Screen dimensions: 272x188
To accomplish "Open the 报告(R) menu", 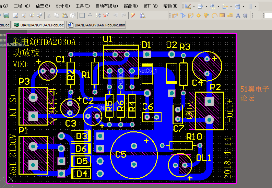I will (x=131, y=6).
